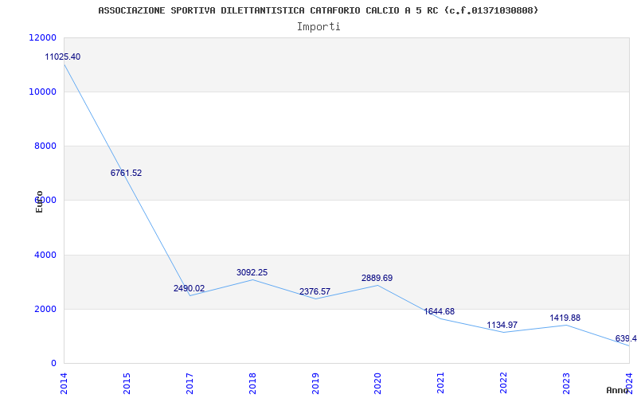Click the 10000 y-axis tick label
637x398 pixels.
[42, 92]
